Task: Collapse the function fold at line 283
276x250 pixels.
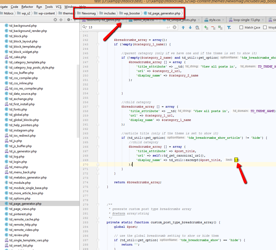Action: 98,223
